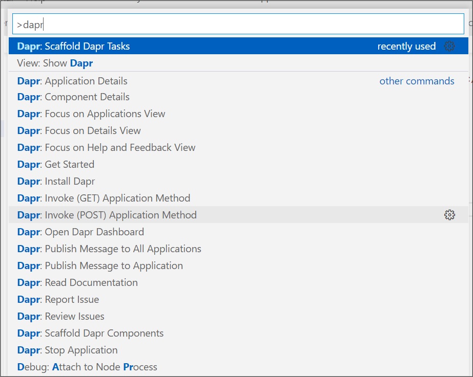Choose Dapr: Component Details
473x377 pixels.
point(73,97)
